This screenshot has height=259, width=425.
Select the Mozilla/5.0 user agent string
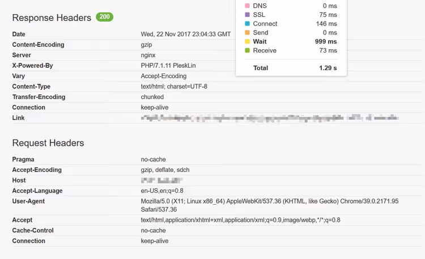[x=270, y=205]
